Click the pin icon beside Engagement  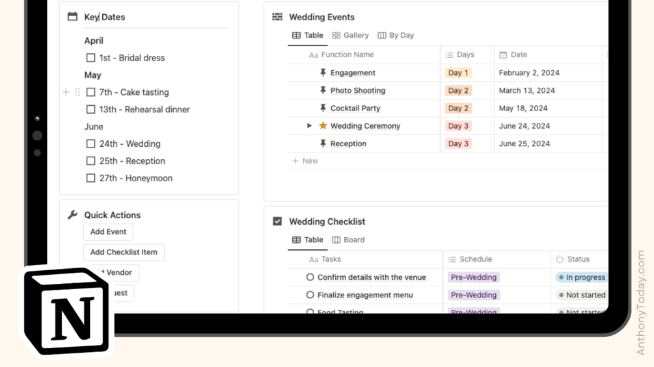323,73
